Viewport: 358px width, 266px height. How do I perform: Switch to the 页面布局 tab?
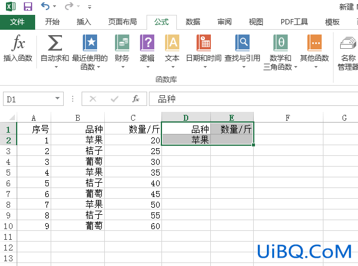[x=122, y=22]
